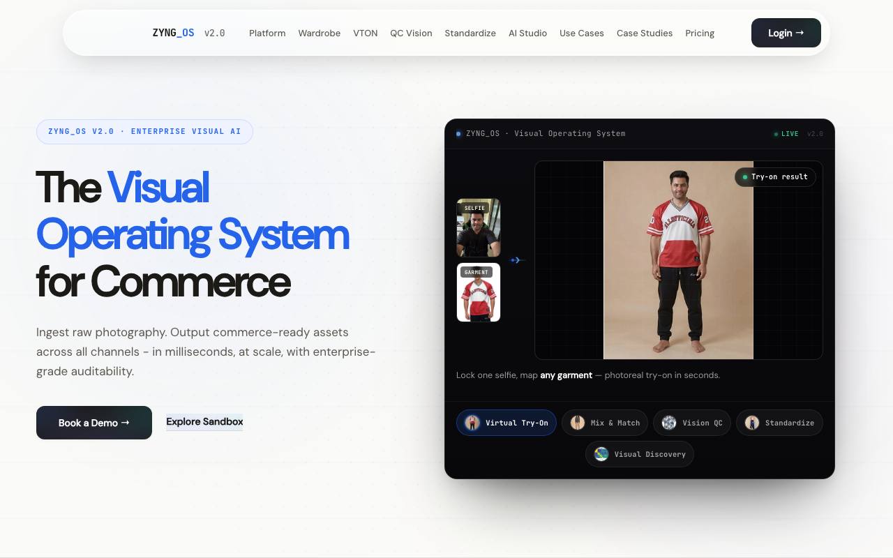Click the ZYNG_OS logo

pos(173,33)
